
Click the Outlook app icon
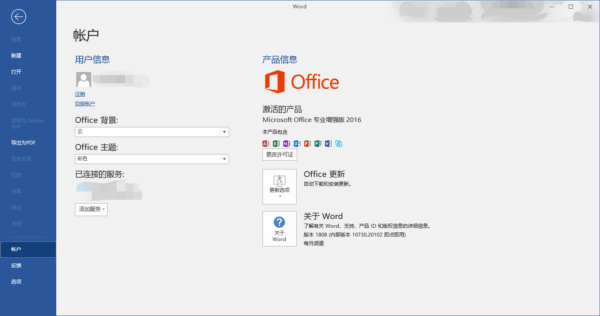pyautogui.click(x=297, y=144)
